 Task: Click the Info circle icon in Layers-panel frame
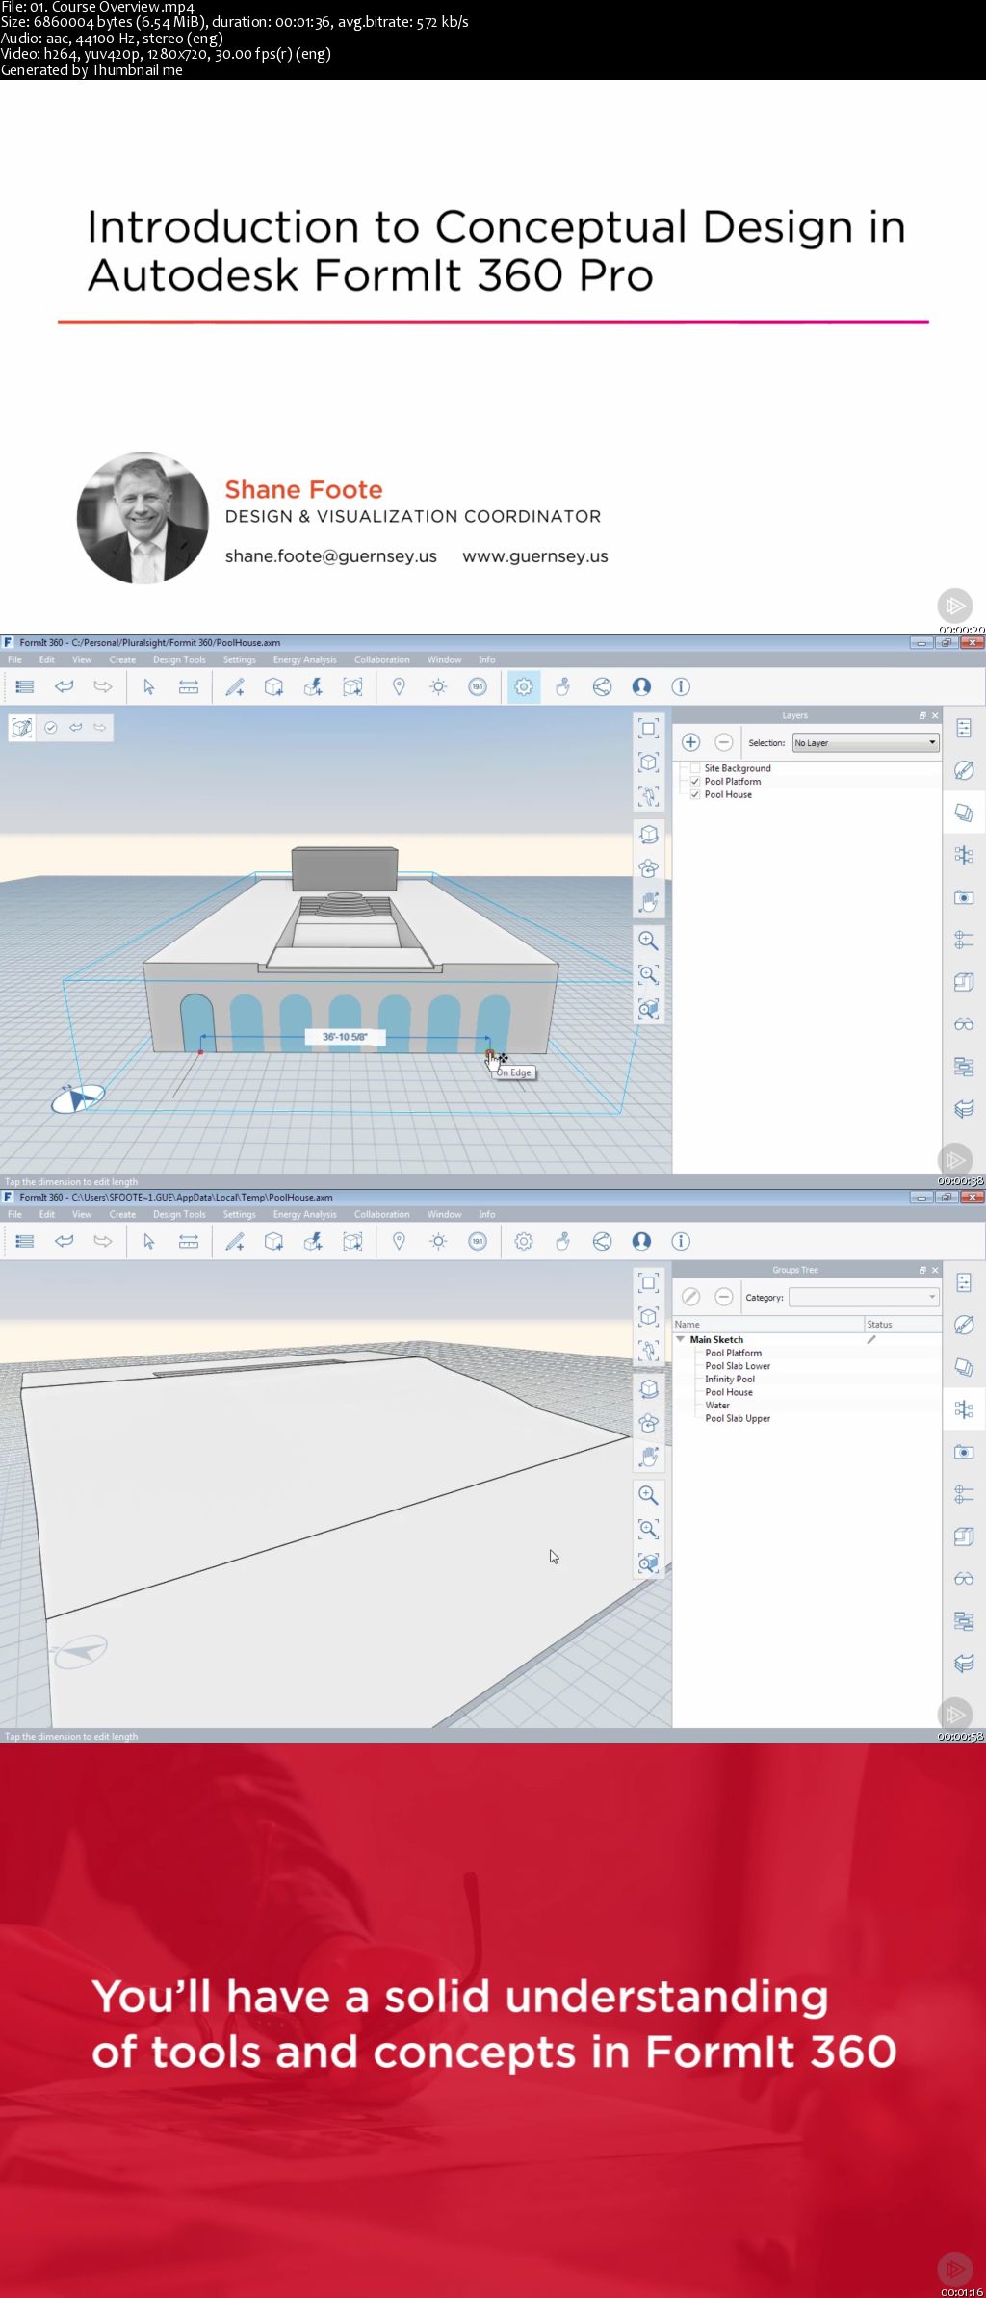681,686
